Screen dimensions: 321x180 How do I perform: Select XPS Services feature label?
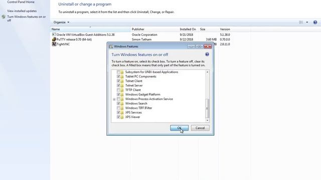[133, 112]
